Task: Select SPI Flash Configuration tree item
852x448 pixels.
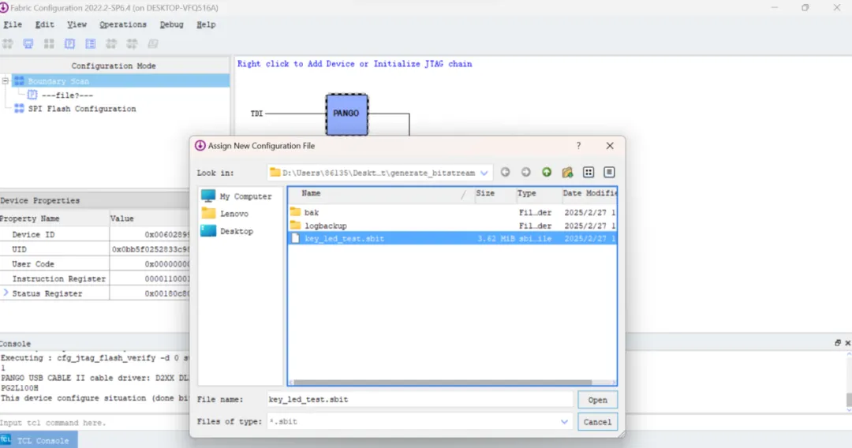Action: pyautogui.click(x=82, y=109)
